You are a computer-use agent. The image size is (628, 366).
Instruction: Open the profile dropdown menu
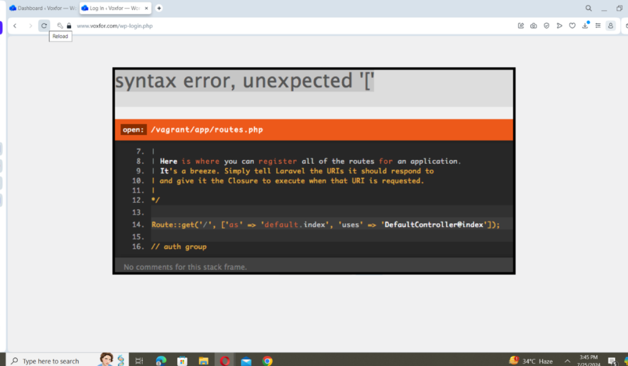pyautogui.click(x=611, y=26)
